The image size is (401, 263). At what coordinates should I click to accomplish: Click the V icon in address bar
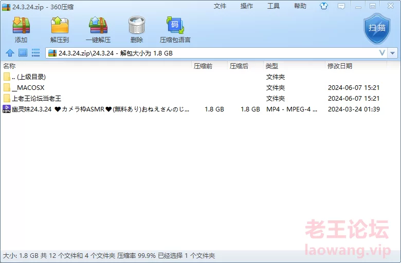382,53
